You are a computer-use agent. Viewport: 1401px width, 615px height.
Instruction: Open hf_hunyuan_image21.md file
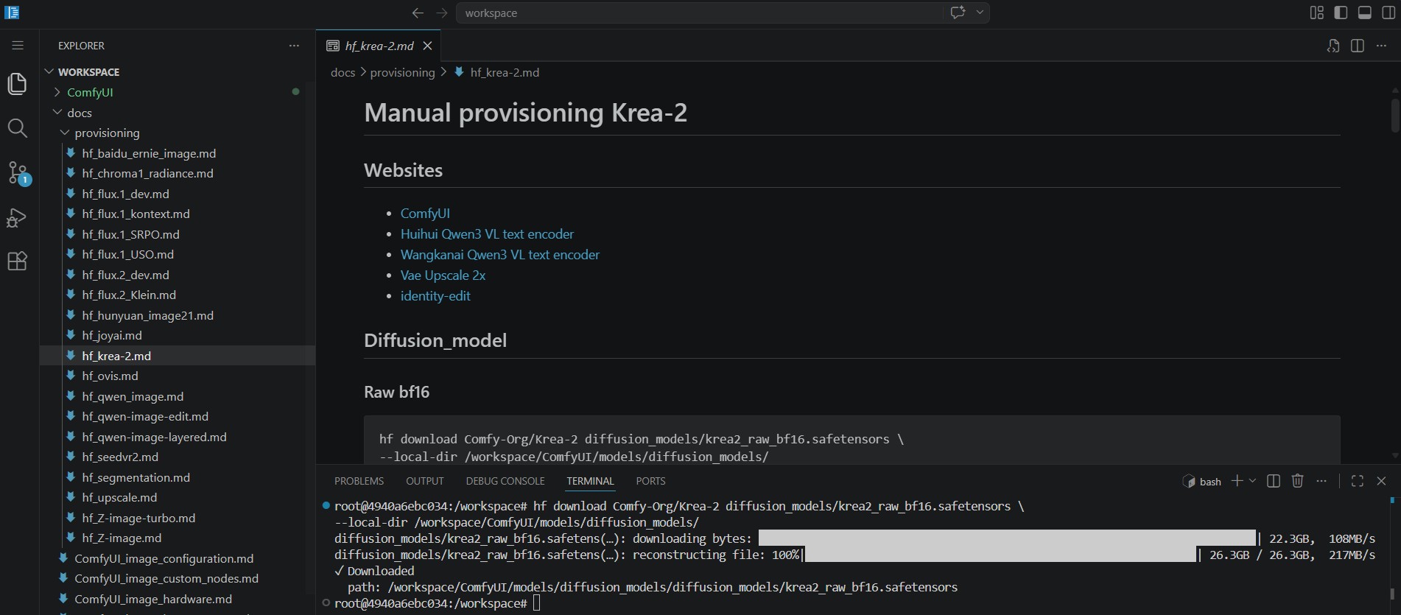coord(147,315)
